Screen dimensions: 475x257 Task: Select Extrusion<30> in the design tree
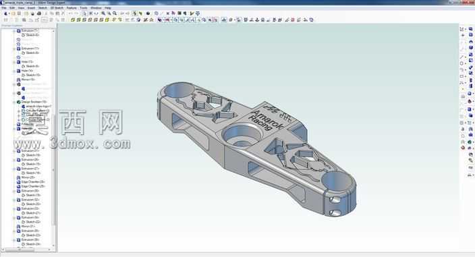tap(30, 191)
